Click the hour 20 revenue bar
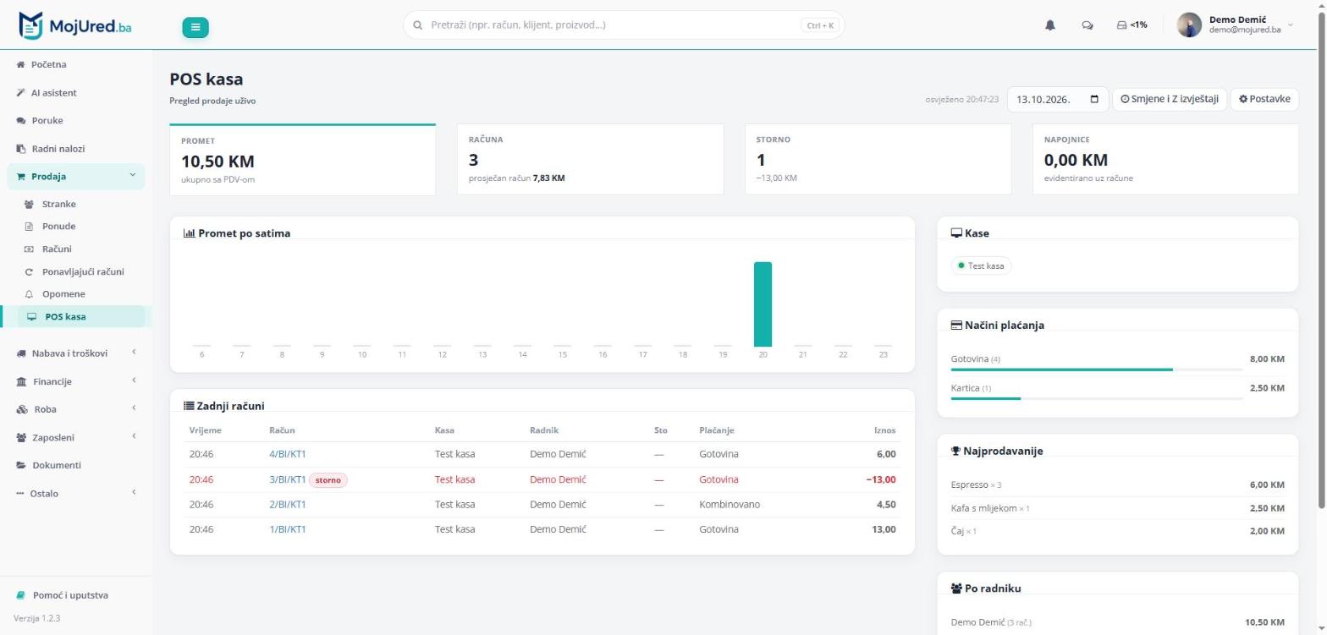 click(763, 304)
